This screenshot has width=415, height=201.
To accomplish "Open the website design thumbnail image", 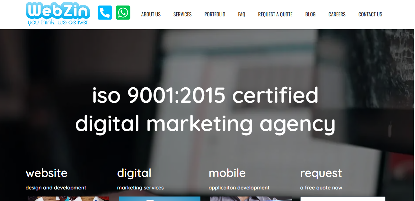I will click(68, 199).
